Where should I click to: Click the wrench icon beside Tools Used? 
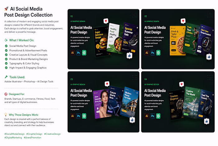point(6,77)
